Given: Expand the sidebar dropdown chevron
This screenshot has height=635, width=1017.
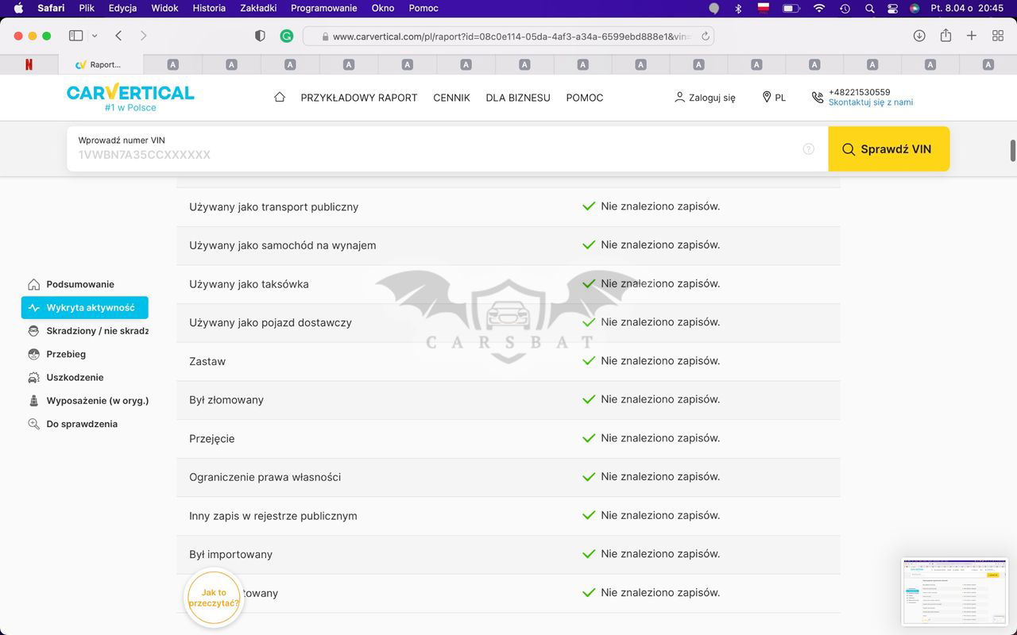Looking at the screenshot, I should pos(95,36).
